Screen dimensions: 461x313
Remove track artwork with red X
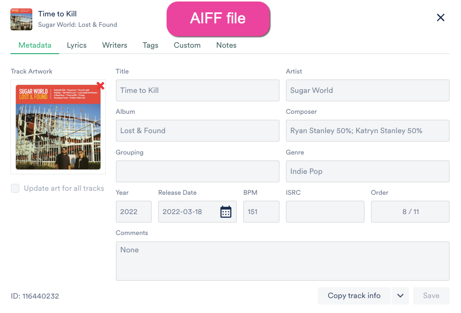[x=100, y=86]
